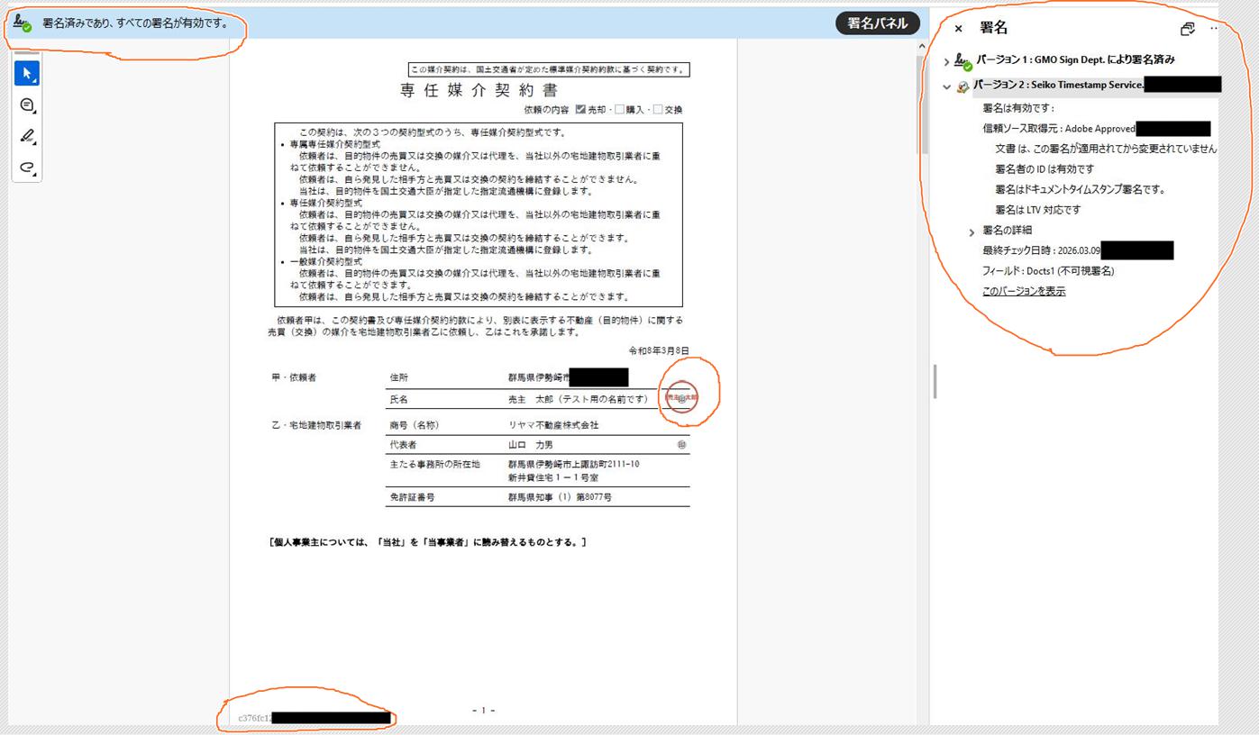Select the arrow selection tool
This screenshot has height=735, width=1259.
(26, 73)
